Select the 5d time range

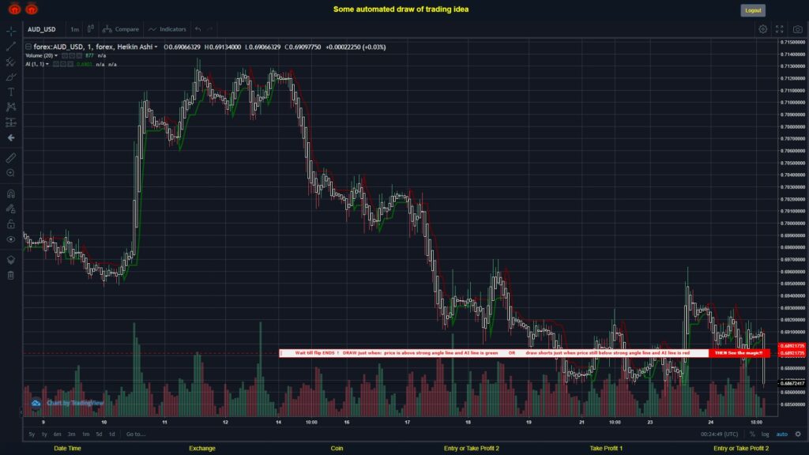[x=99, y=434]
